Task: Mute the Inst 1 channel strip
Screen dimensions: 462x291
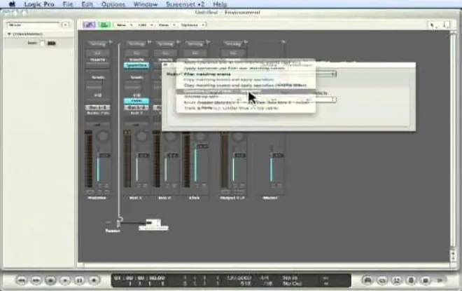Action: point(139,186)
